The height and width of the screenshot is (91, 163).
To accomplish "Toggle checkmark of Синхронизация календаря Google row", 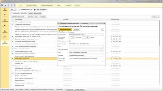I will click(13, 51).
